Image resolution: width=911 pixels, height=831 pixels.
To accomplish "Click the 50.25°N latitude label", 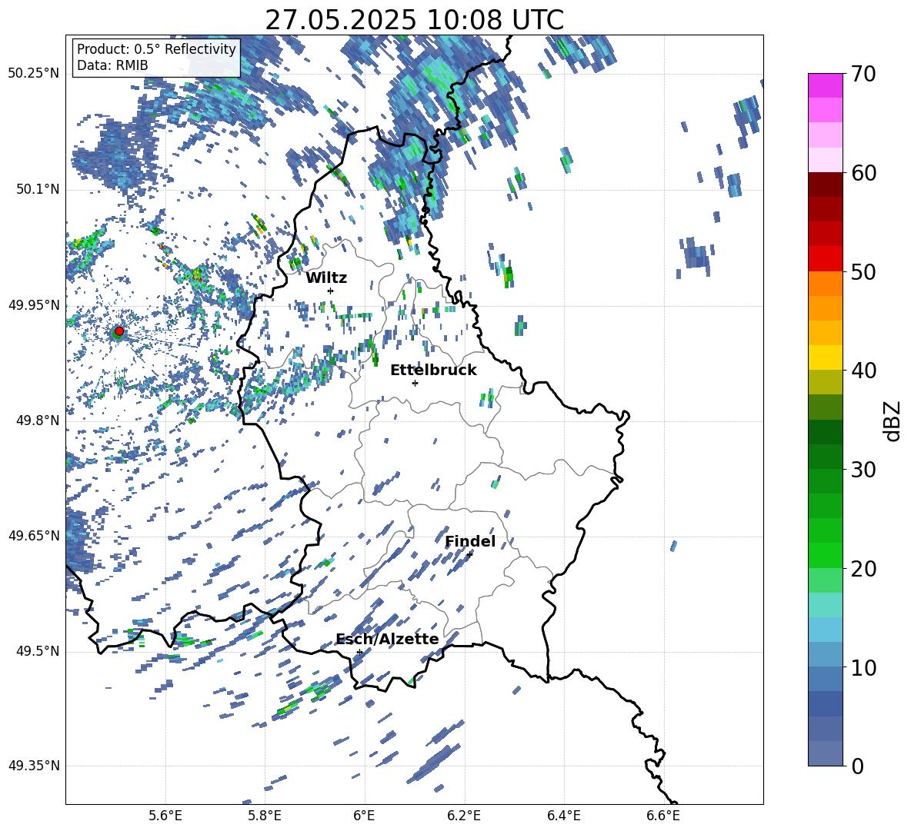I will (x=35, y=74).
